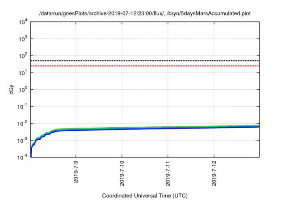Click the 10^-2 y-axis tick label
The image size is (286, 200).
[x=22, y=124]
